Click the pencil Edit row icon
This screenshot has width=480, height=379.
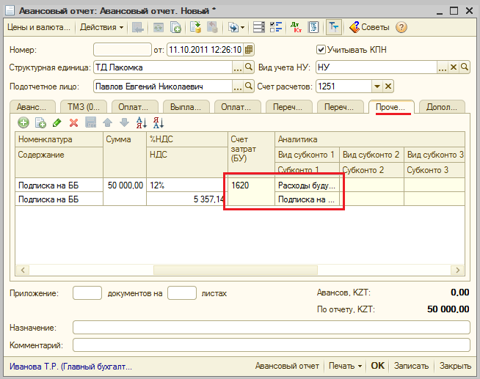pos(57,123)
